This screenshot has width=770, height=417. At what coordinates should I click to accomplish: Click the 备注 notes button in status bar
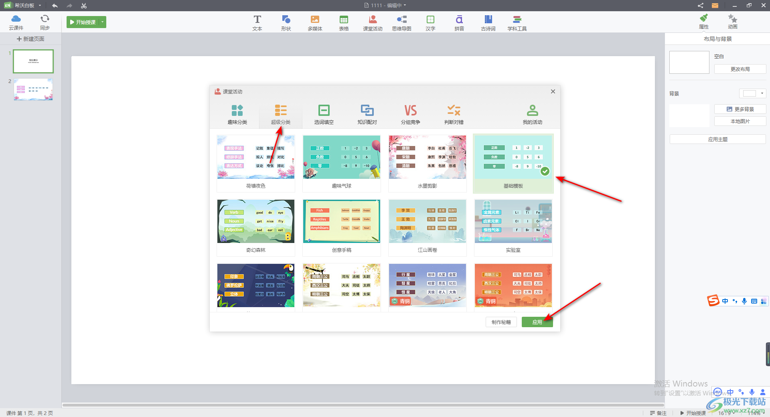point(658,413)
